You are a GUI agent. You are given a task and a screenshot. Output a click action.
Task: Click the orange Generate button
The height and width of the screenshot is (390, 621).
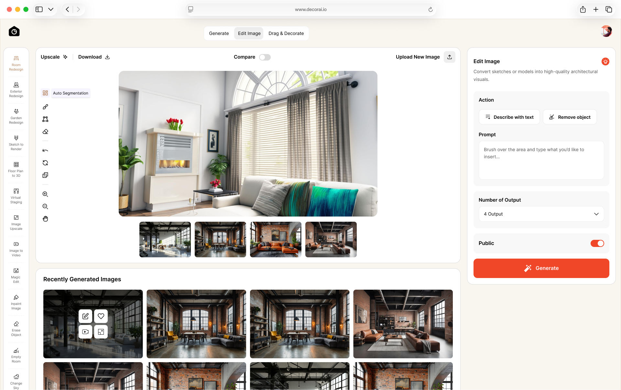541,268
